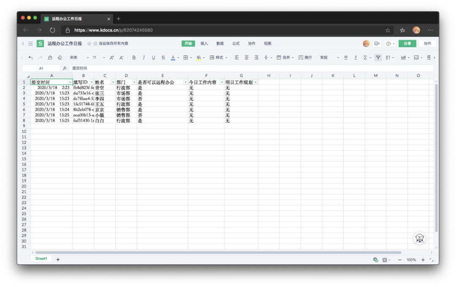Switch to the 协作 ribbon tab
Viewport: 456px width, 287px height.
(252, 43)
